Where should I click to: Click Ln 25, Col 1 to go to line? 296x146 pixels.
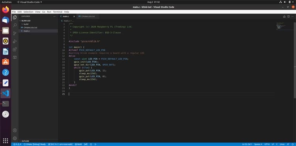pos(247,144)
